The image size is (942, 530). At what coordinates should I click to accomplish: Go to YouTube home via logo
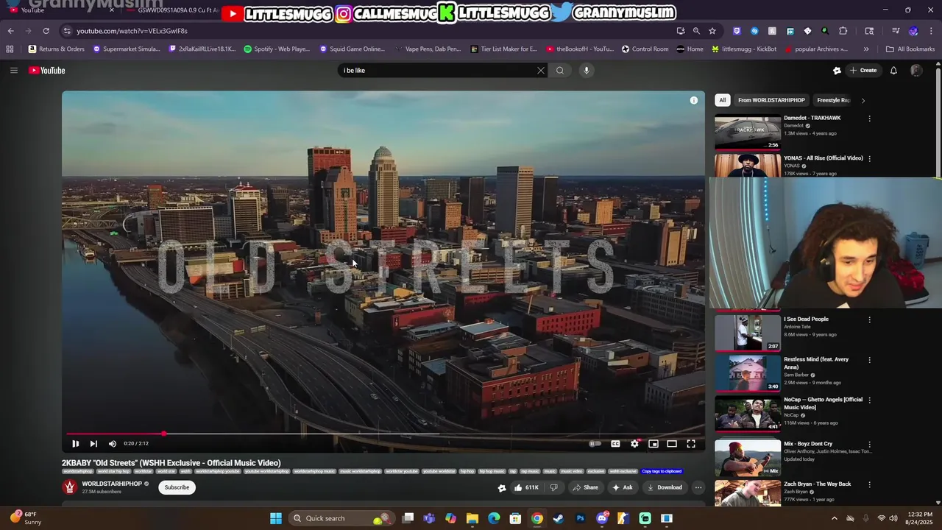[x=47, y=71]
